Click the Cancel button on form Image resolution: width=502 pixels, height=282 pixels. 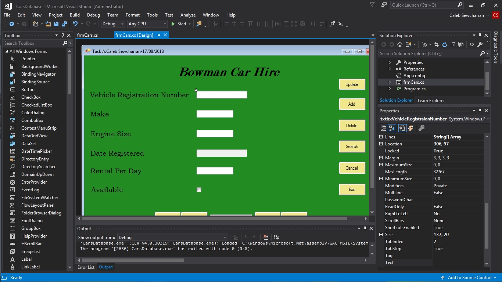pos(352,168)
